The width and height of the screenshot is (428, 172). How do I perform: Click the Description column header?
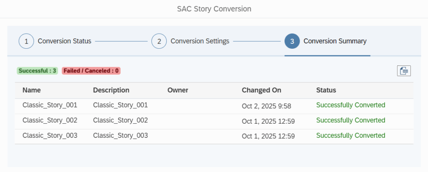[111, 90]
